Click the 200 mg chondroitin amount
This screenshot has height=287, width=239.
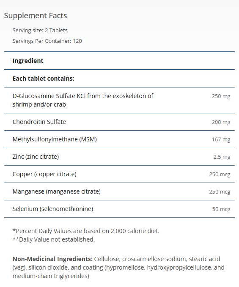(221, 122)
